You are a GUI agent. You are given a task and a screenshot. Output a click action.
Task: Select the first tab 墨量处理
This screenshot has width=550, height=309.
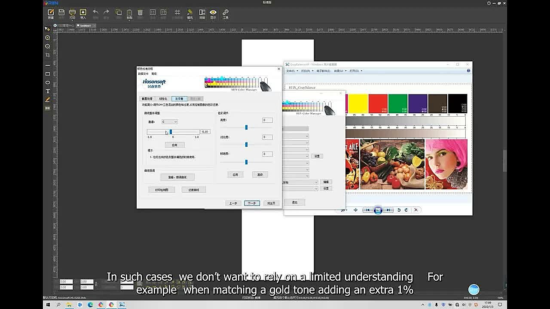click(147, 99)
